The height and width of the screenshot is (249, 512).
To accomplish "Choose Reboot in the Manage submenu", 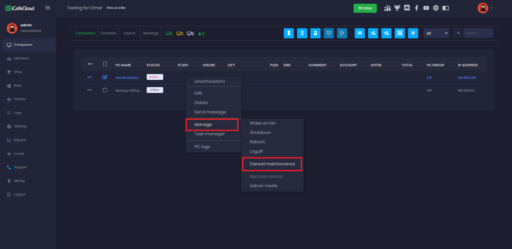I will point(257,142).
